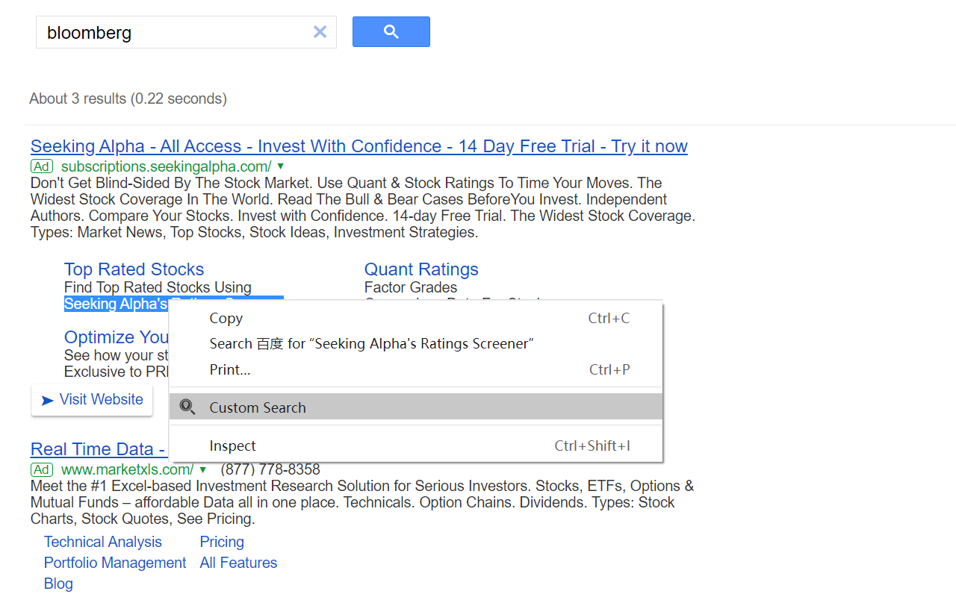Click the www.marketxls.com/ URL text

click(x=128, y=469)
